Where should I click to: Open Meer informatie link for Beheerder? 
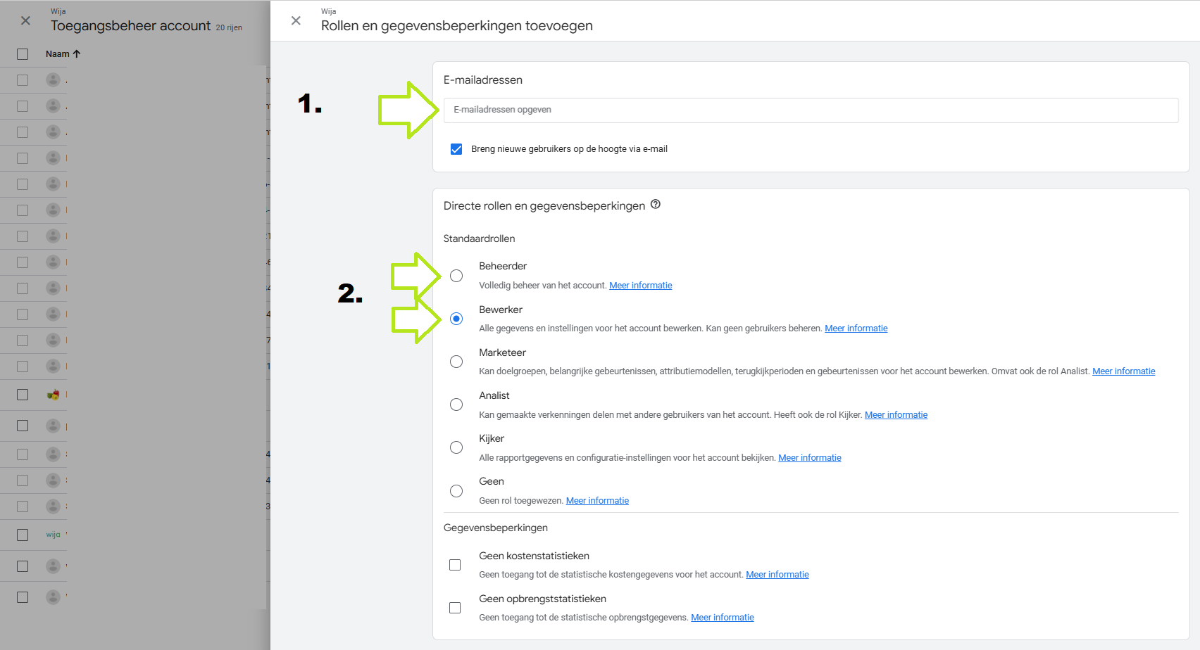[x=641, y=286]
